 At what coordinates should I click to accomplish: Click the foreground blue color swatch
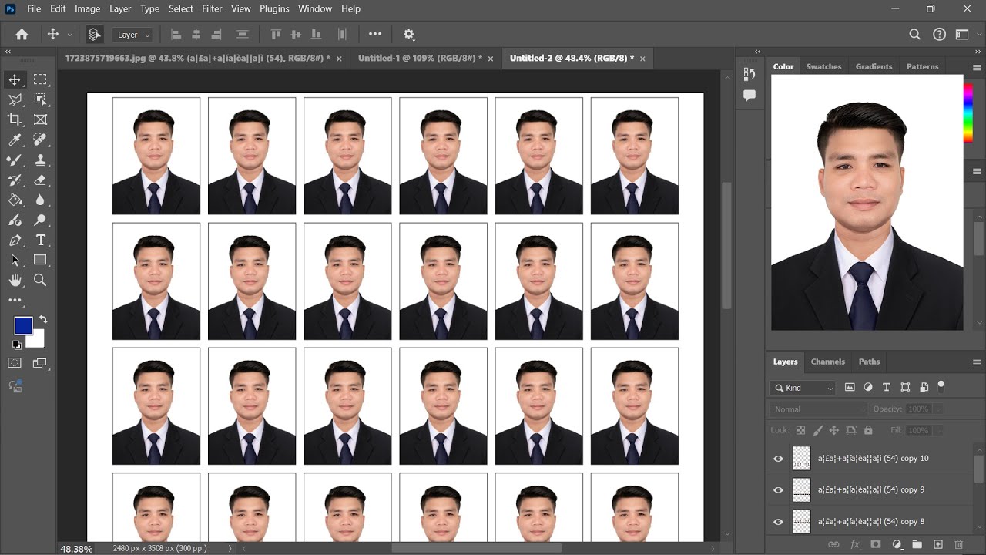23,326
